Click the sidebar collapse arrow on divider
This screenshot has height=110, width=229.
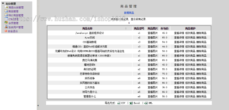coord(38,105)
